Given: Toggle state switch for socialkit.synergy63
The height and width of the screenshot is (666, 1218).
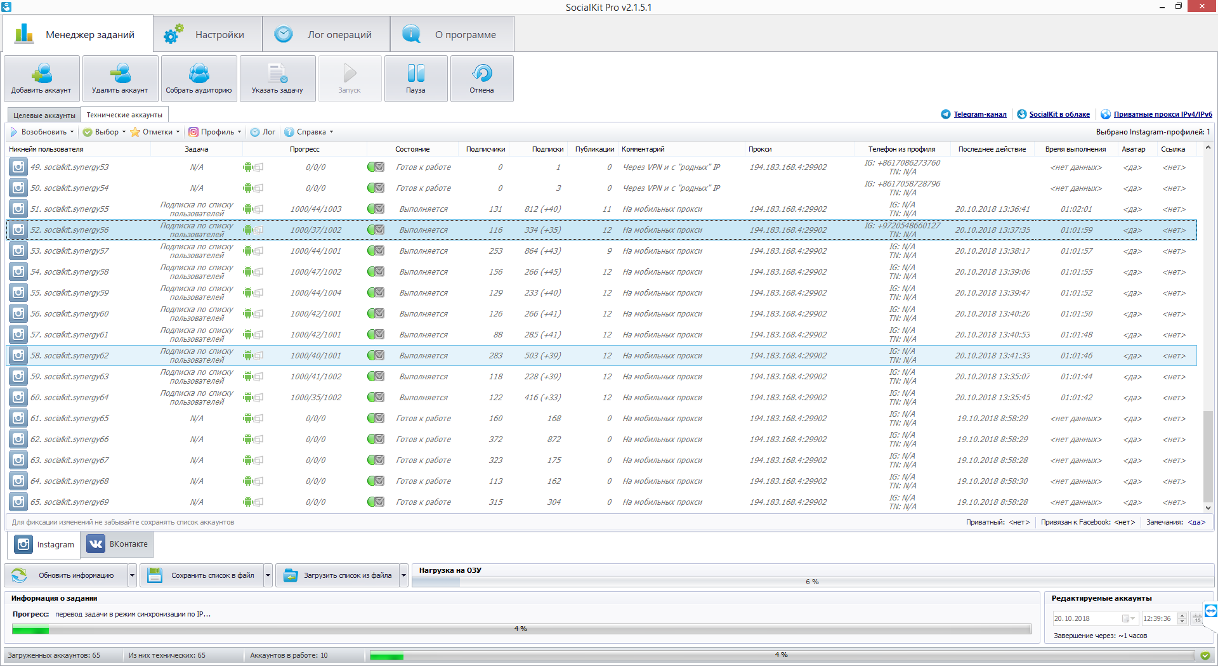Looking at the screenshot, I should point(376,377).
